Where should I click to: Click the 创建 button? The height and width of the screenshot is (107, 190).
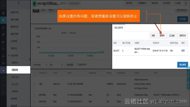[153, 36]
